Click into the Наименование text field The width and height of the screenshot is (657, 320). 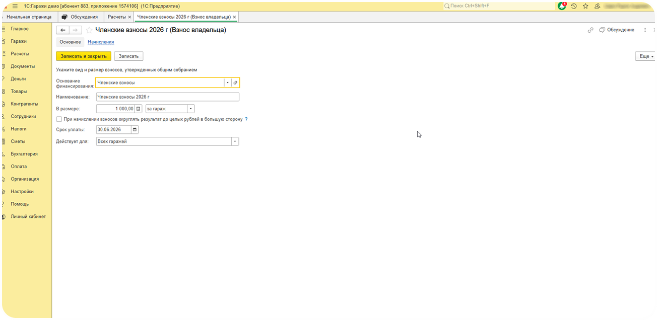point(167,97)
